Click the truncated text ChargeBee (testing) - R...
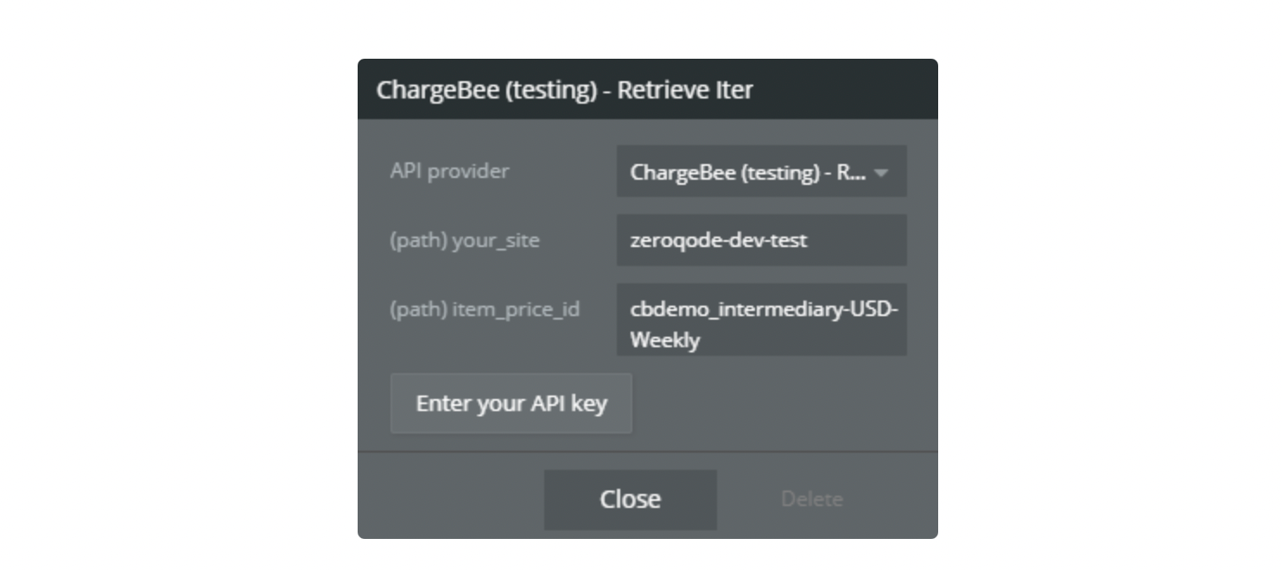1282x570 pixels. pos(748,172)
